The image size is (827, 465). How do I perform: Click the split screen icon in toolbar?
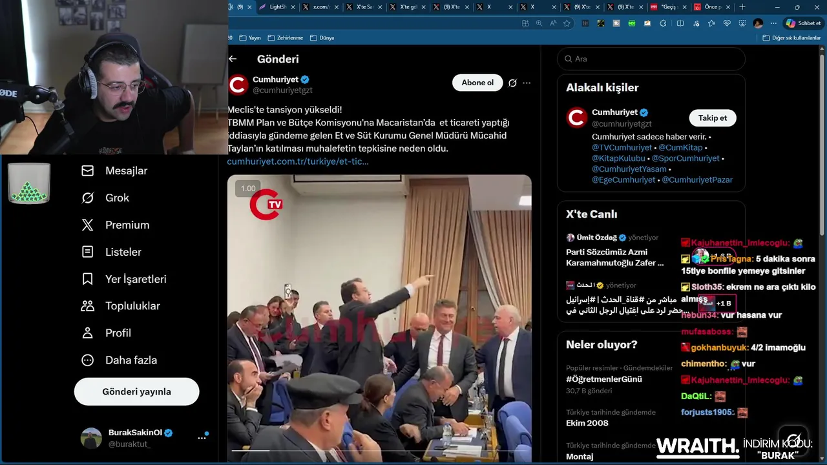(680, 23)
